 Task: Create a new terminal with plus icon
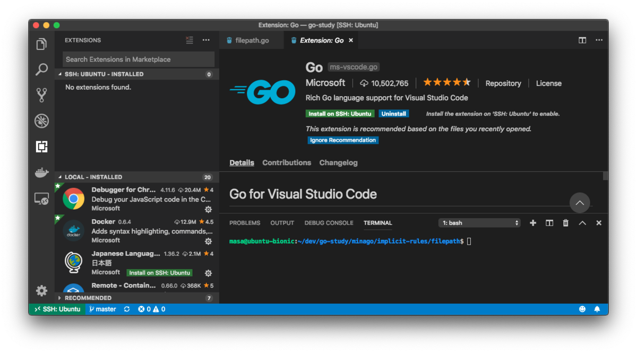pos(533,223)
